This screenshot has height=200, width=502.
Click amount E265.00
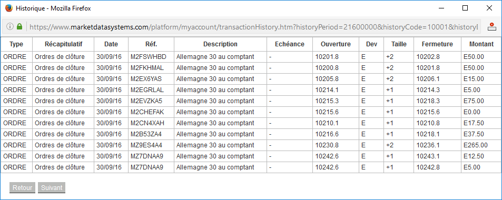pyautogui.click(x=476, y=145)
